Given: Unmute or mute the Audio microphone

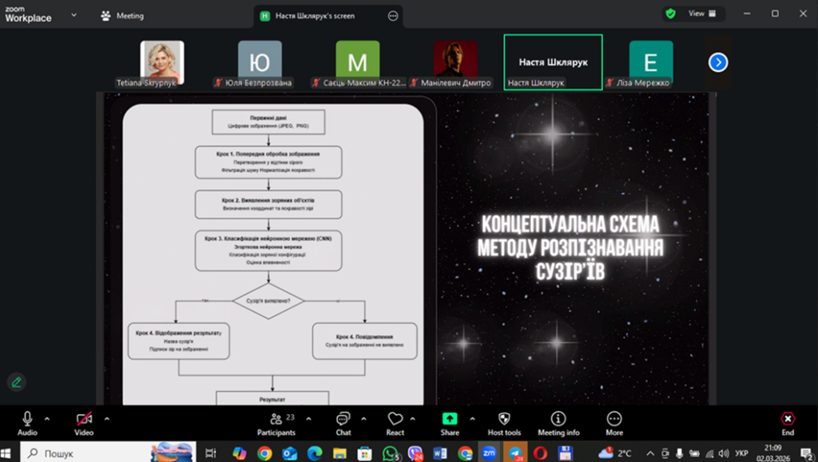Looking at the screenshot, I should [27, 423].
